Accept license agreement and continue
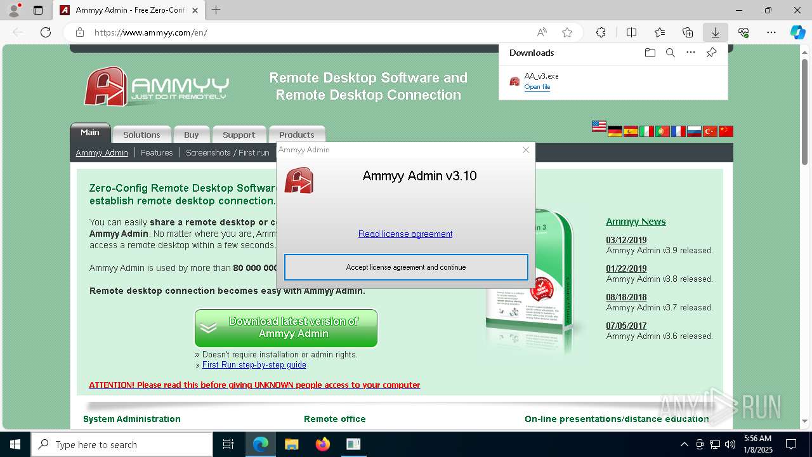The width and height of the screenshot is (812, 457). point(406,267)
